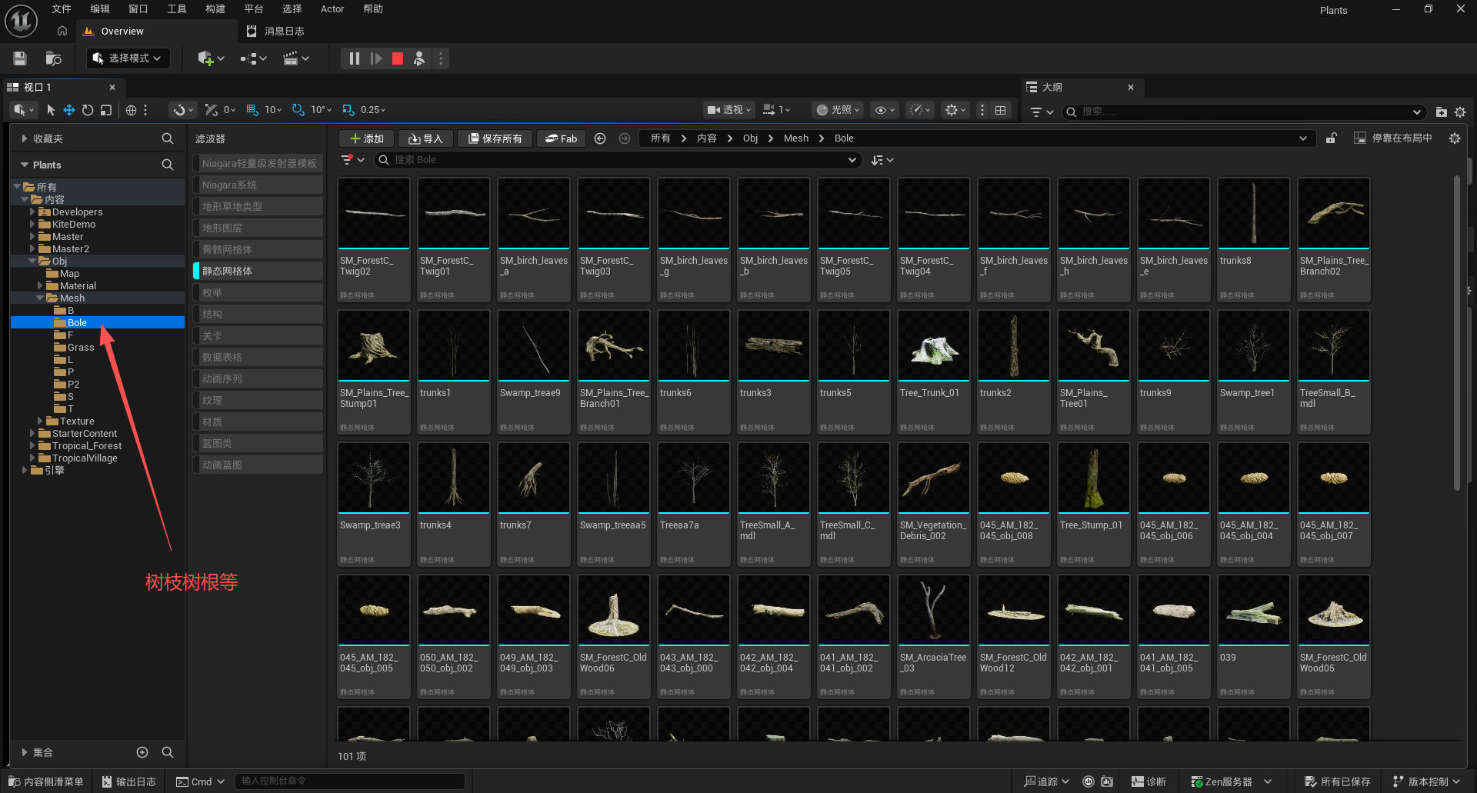The image size is (1477, 793).
Task: Select the Tree_Trunk_01 asset thumbnail
Action: click(x=934, y=346)
